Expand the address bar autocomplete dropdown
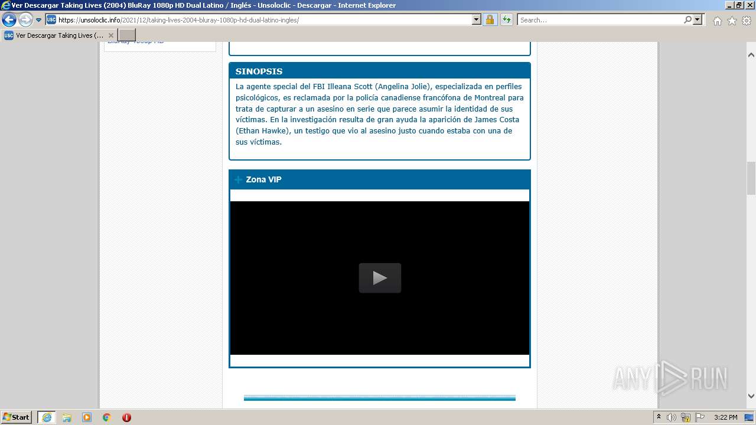 click(x=477, y=20)
